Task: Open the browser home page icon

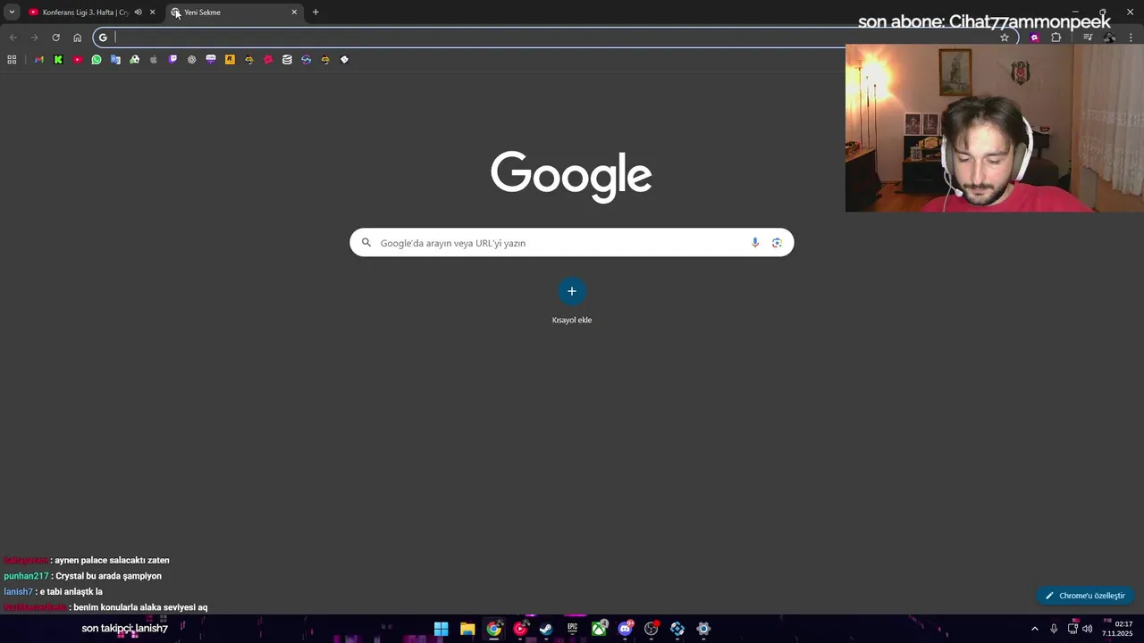Action: [x=77, y=38]
